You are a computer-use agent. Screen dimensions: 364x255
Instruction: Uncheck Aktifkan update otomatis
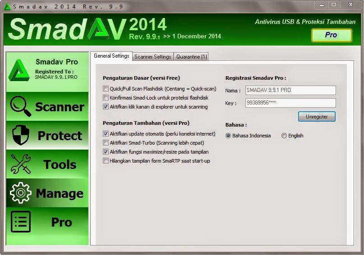click(106, 133)
